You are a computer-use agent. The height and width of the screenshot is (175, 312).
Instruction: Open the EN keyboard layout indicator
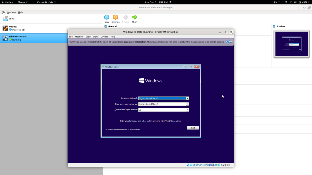(x=277, y=2)
